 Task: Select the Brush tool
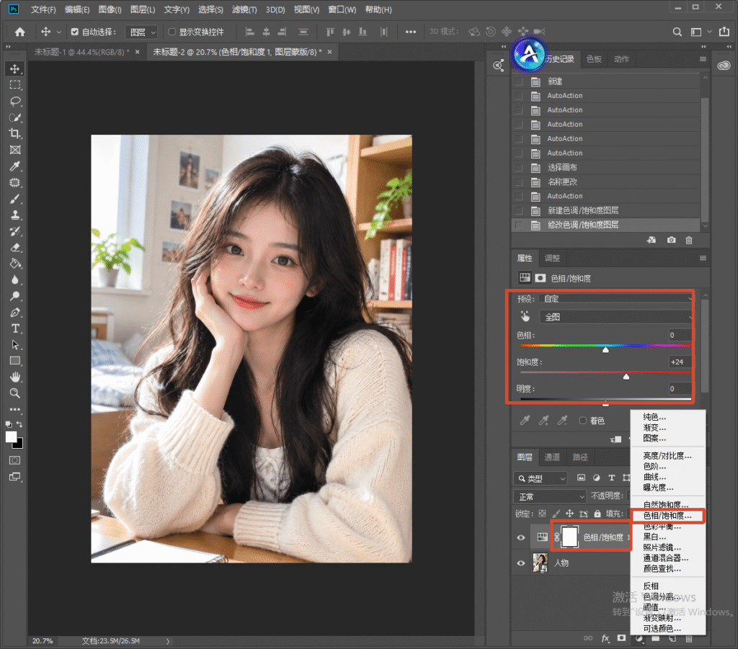coord(15,199)
